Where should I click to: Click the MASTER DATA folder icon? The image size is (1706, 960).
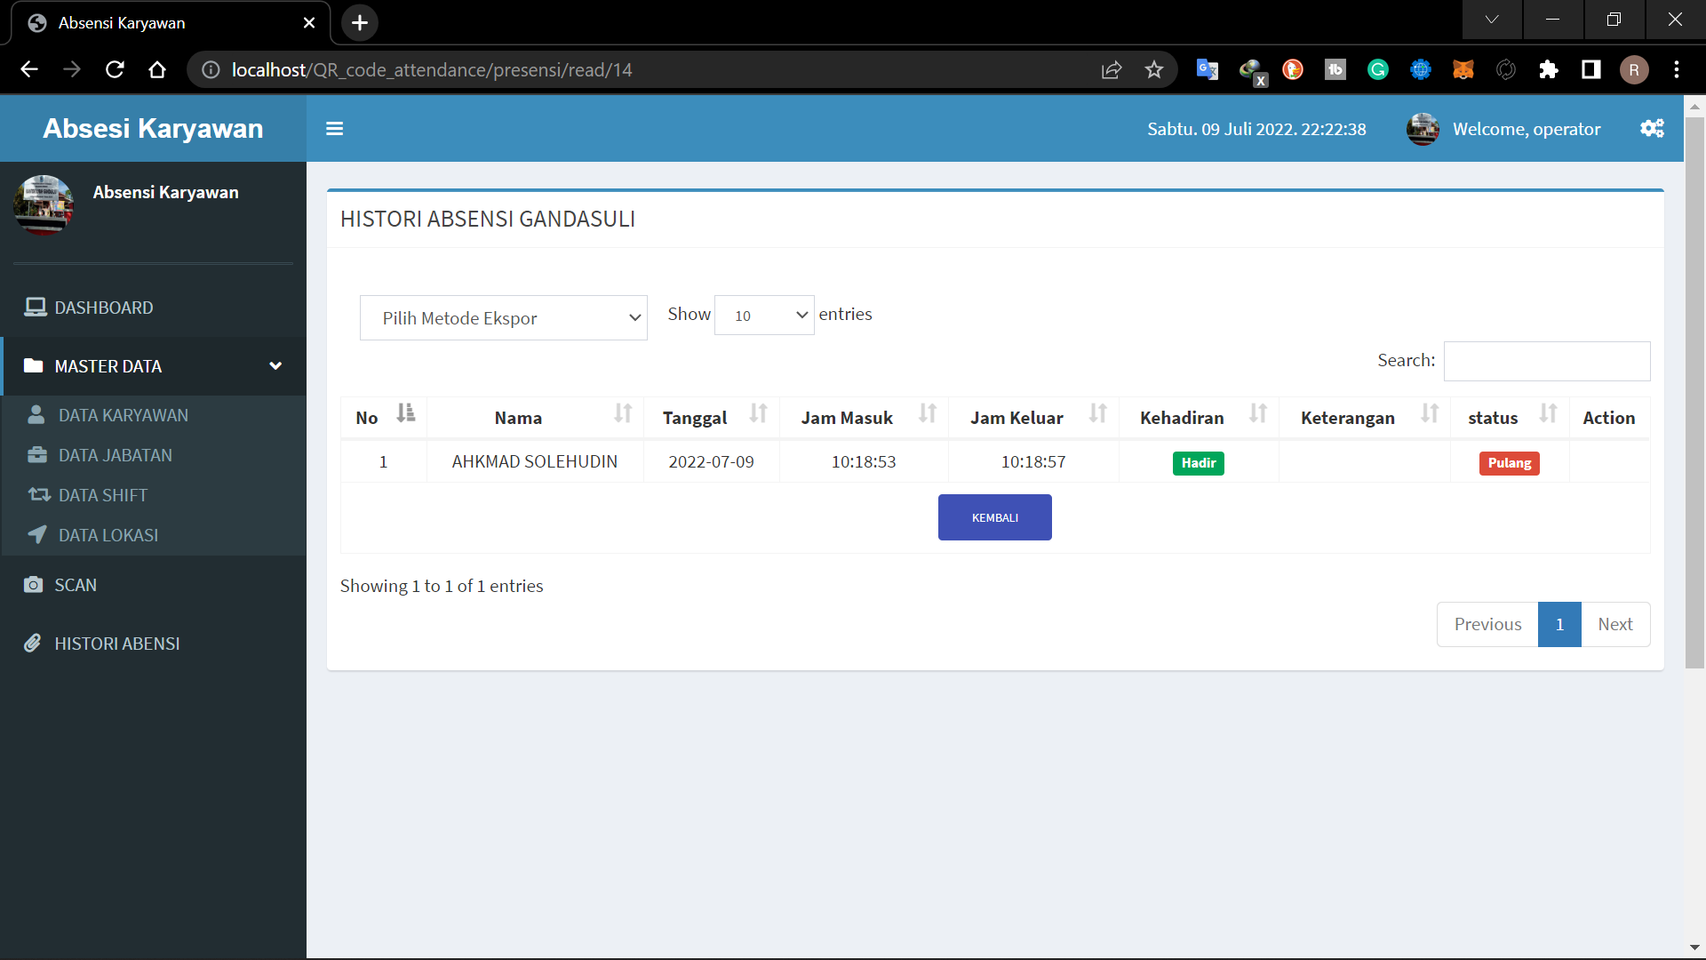coord(34,365)
